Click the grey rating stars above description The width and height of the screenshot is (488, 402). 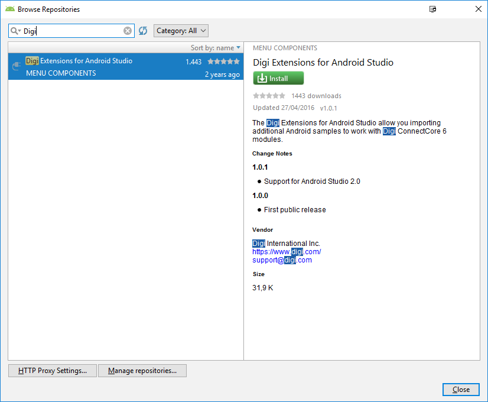pos(269,96)
